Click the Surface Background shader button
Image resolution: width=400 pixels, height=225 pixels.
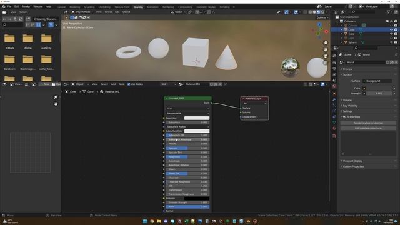[377, 81]
